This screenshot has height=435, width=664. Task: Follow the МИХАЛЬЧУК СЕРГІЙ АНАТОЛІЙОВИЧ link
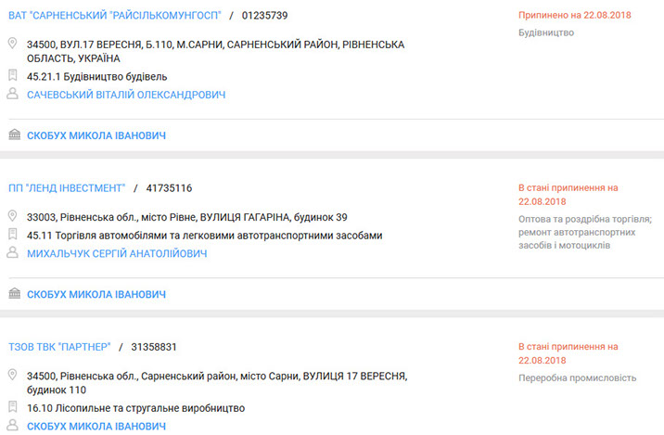118,253
